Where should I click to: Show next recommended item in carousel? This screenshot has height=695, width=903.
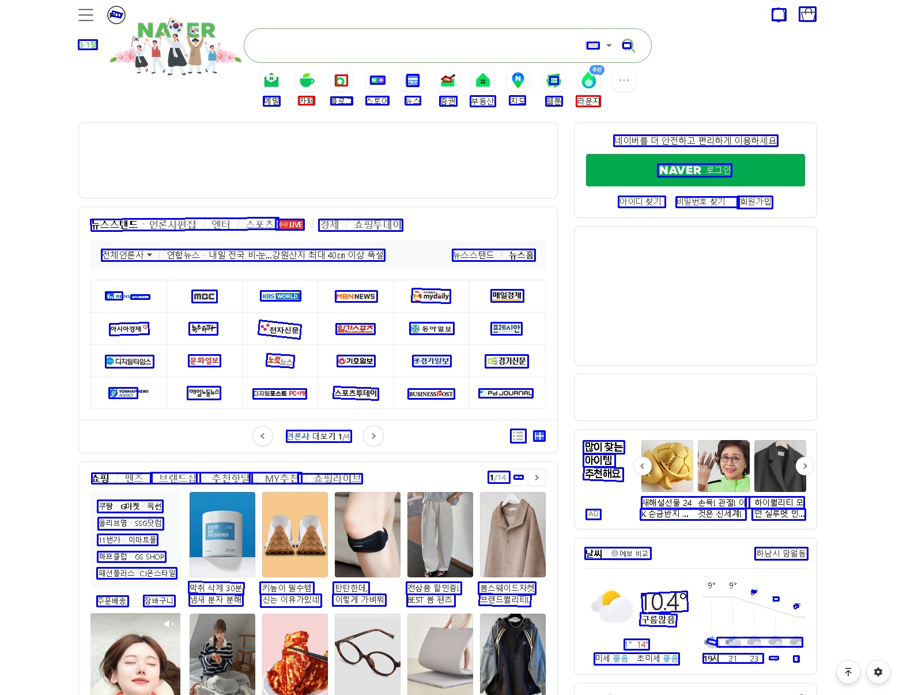click(805, 466)
